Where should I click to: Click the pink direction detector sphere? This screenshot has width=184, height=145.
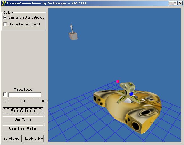point(118,81)
